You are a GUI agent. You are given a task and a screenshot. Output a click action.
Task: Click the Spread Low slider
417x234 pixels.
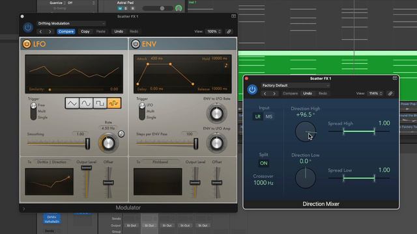tap(359, 178)
